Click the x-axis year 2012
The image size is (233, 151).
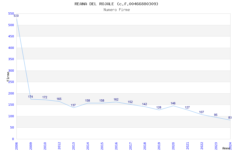[x=59, y=146]
